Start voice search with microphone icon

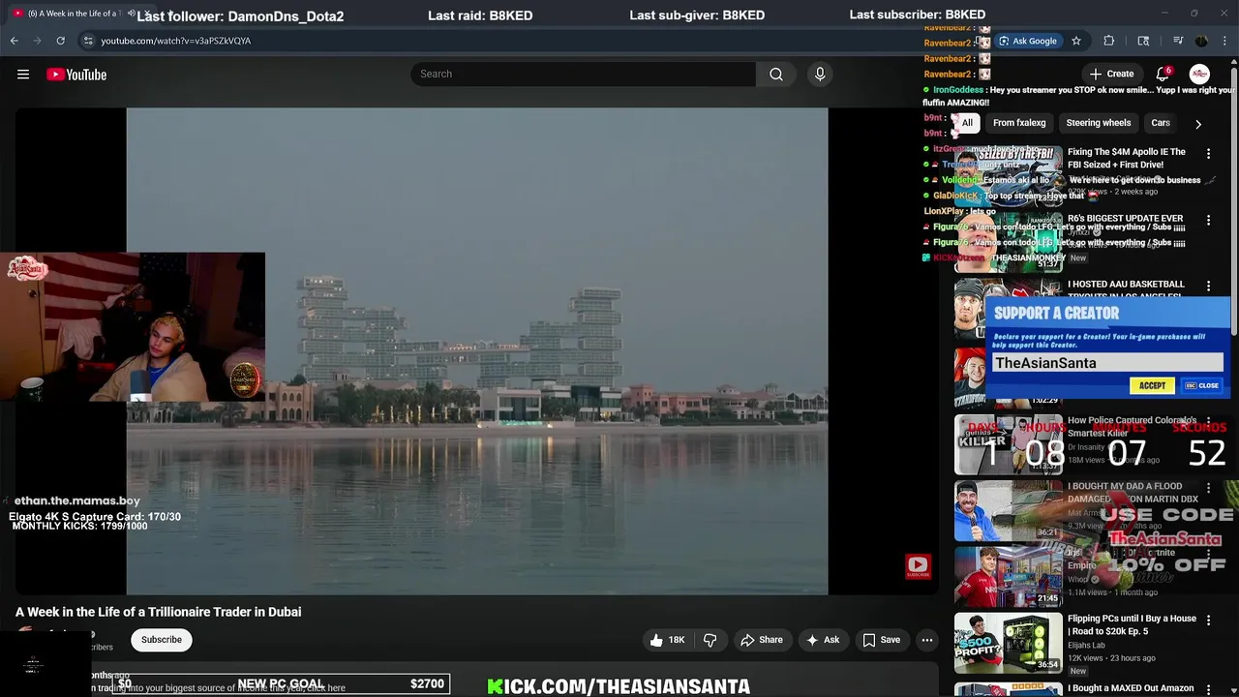pyautogui.click(x=820, y=75)
